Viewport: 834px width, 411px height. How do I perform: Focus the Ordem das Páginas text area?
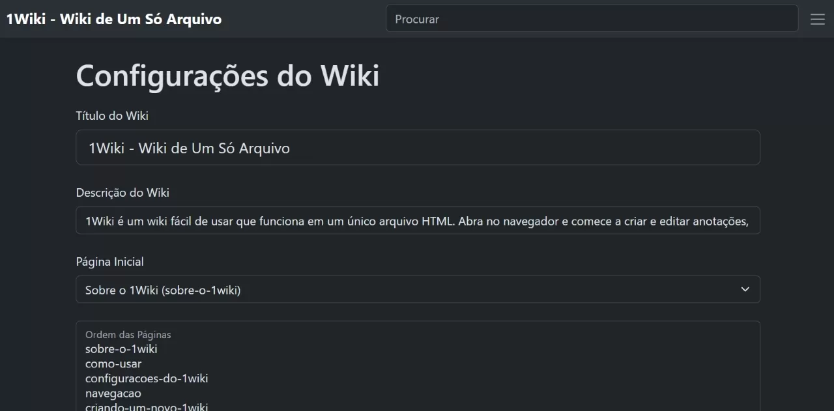click(418, 366)
